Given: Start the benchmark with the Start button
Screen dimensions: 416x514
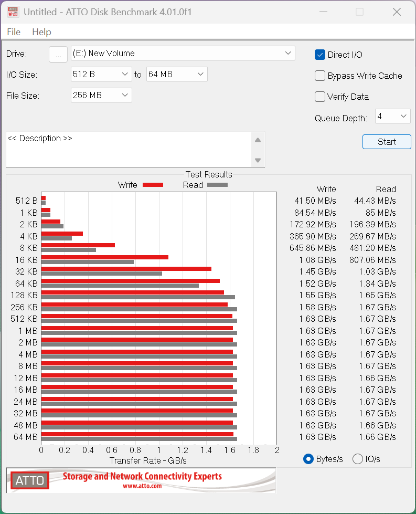Looking at the screenshot, I should [387, 142].
